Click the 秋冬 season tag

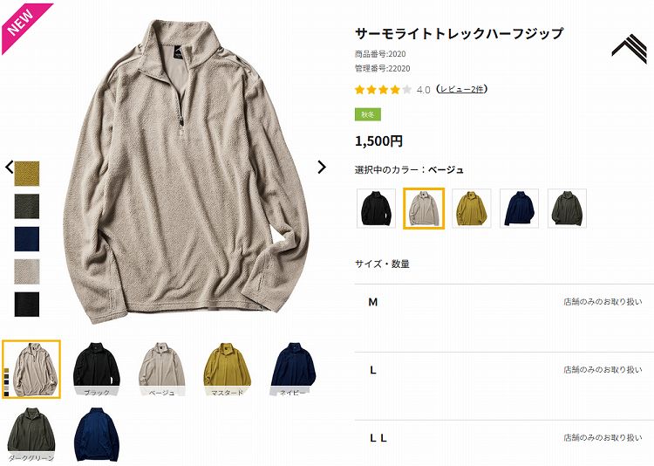[x=368, y=114]
